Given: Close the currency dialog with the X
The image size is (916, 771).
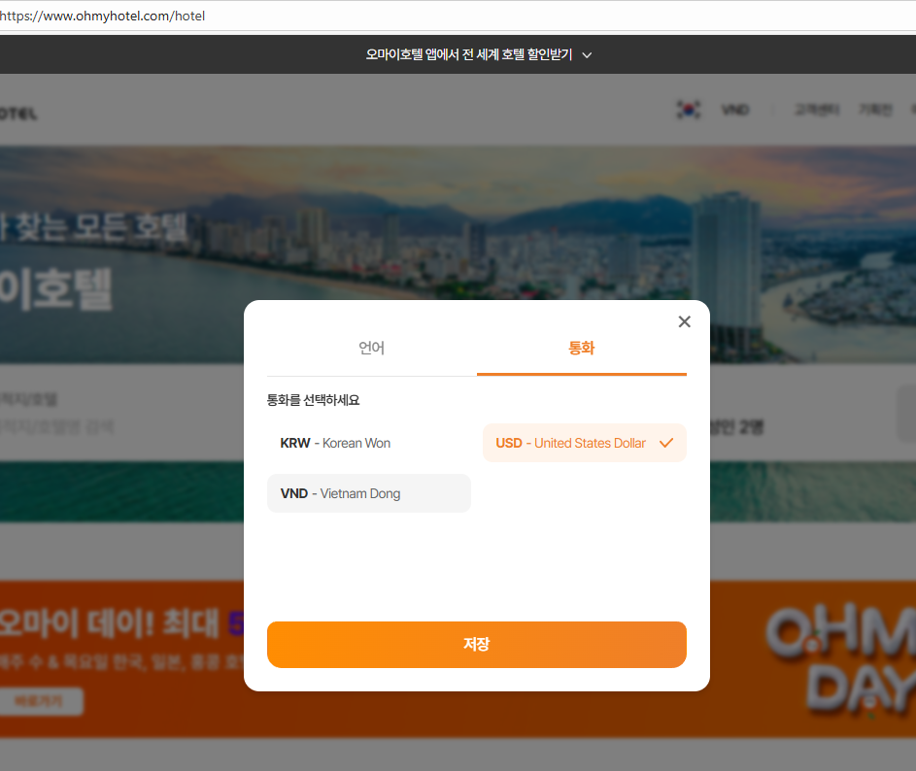Looking at the screenshot, I should point(684,321).
